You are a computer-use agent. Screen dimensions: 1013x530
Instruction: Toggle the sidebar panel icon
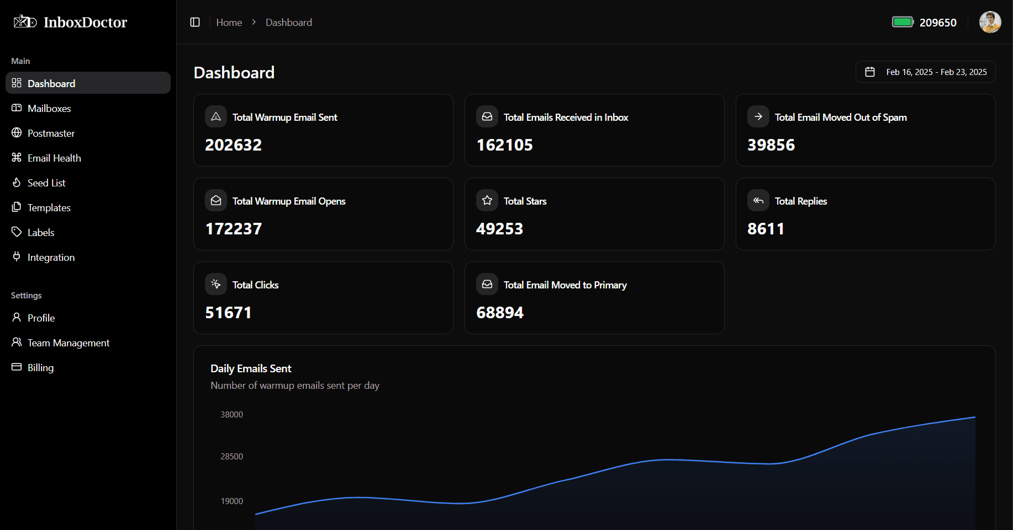point(195,22)
